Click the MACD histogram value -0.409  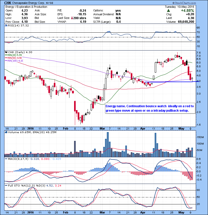(56, 159)
